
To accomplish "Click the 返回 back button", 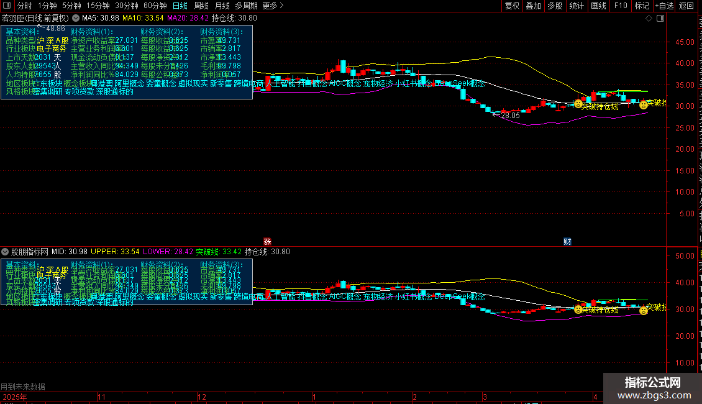I will [x=686, y=6].
